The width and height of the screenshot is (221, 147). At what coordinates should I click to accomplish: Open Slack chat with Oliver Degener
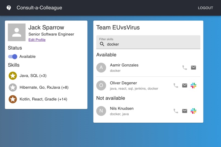[x=193, y=85]
